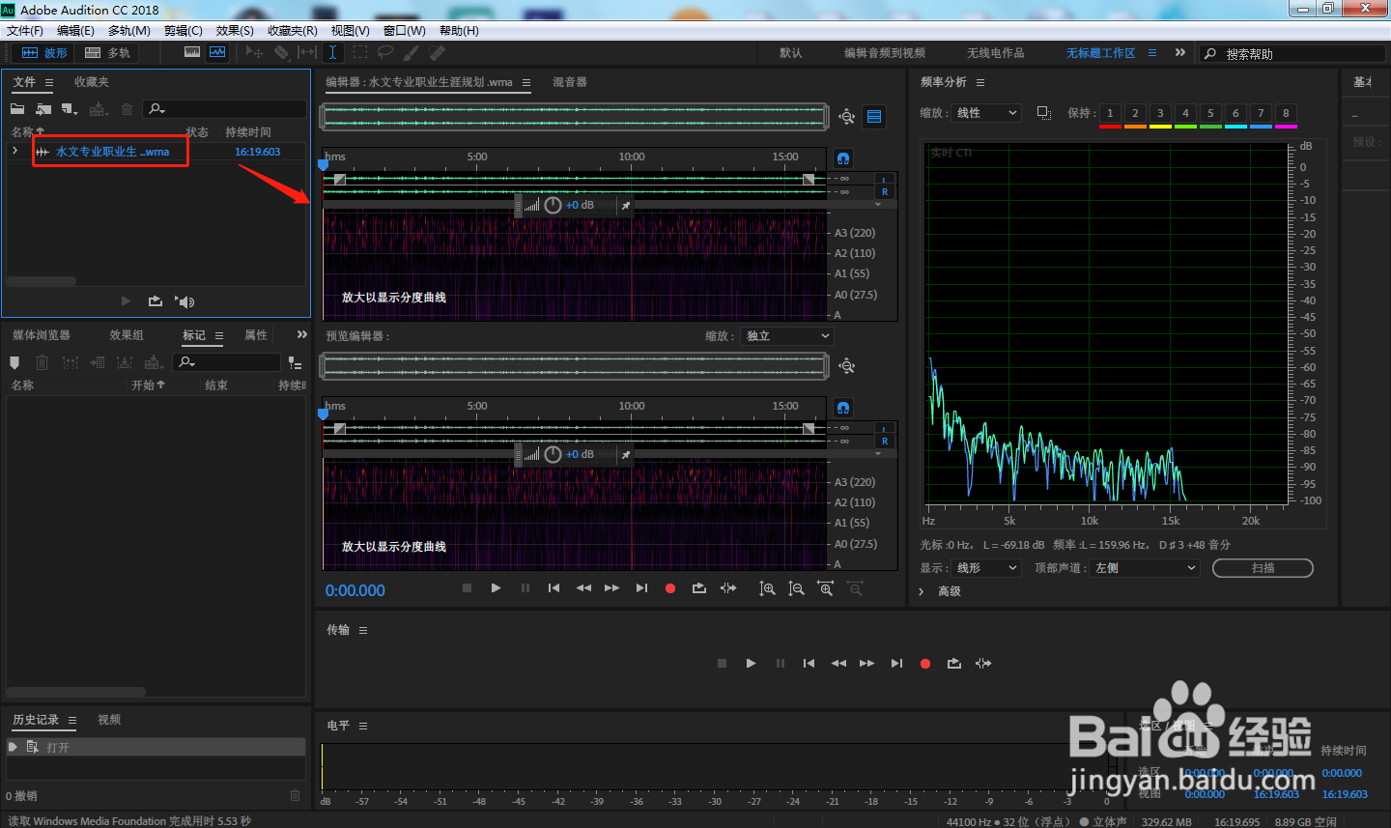Click headphone icon on the upper timeline
This screenshot has width=1391, height=828.
tap(843, 158)
